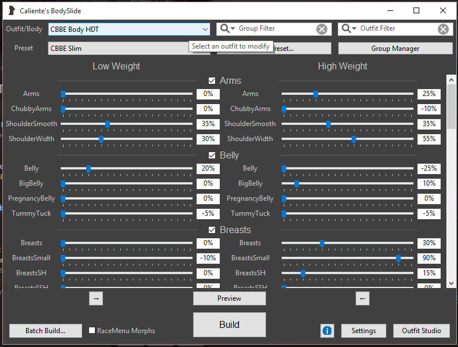The width and height of the screenshot is (458, 347).
Task: Open the blue info icon button
Action: point(327,331)
